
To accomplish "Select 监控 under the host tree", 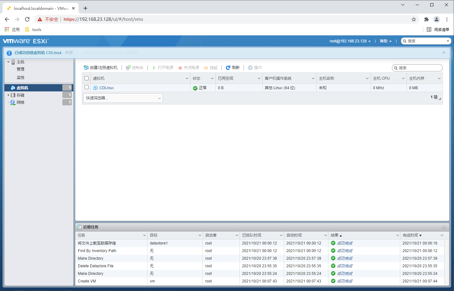I will pos(21,77).
